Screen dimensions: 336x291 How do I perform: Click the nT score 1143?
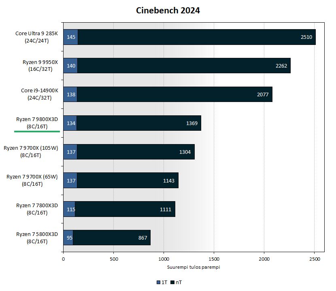pyautogui.click(x=169, y=181)
